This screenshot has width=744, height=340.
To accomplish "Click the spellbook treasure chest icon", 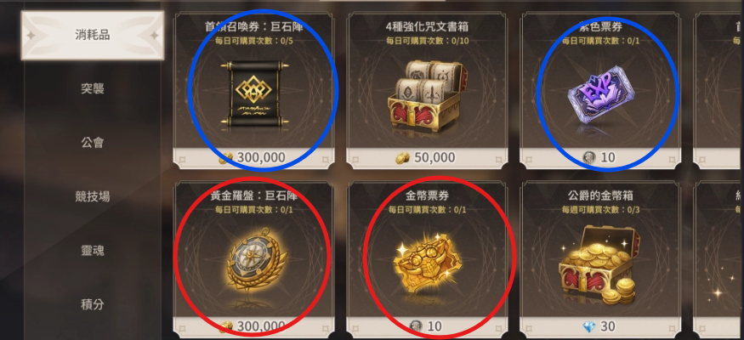I will click(x=428, y=98).
